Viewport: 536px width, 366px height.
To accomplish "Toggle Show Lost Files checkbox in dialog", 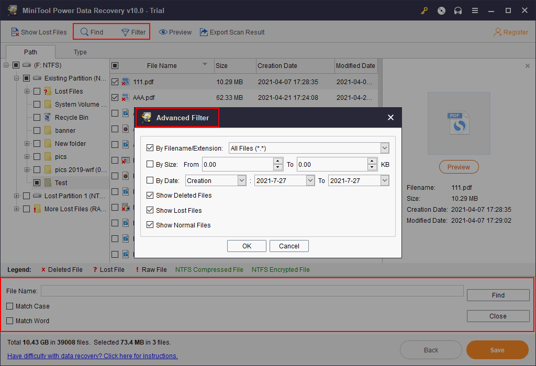I will pos(150,210).
